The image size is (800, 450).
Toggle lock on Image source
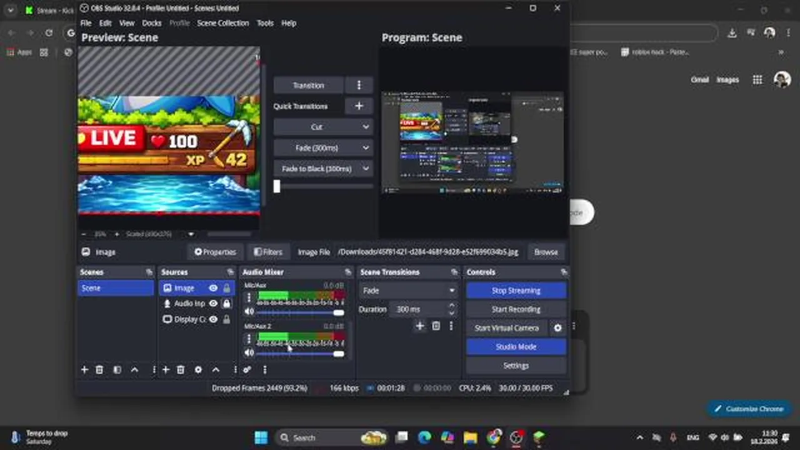point(227,288)
